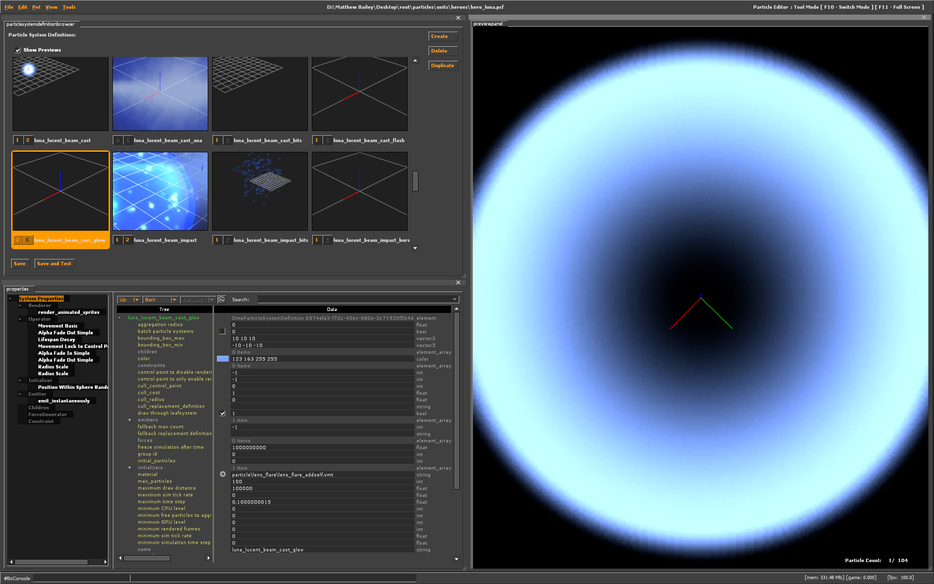The height and width of the screenshot is (584, 934).
Task: Close the particle system definition browser panel
Action: click(x=458, y=18)
